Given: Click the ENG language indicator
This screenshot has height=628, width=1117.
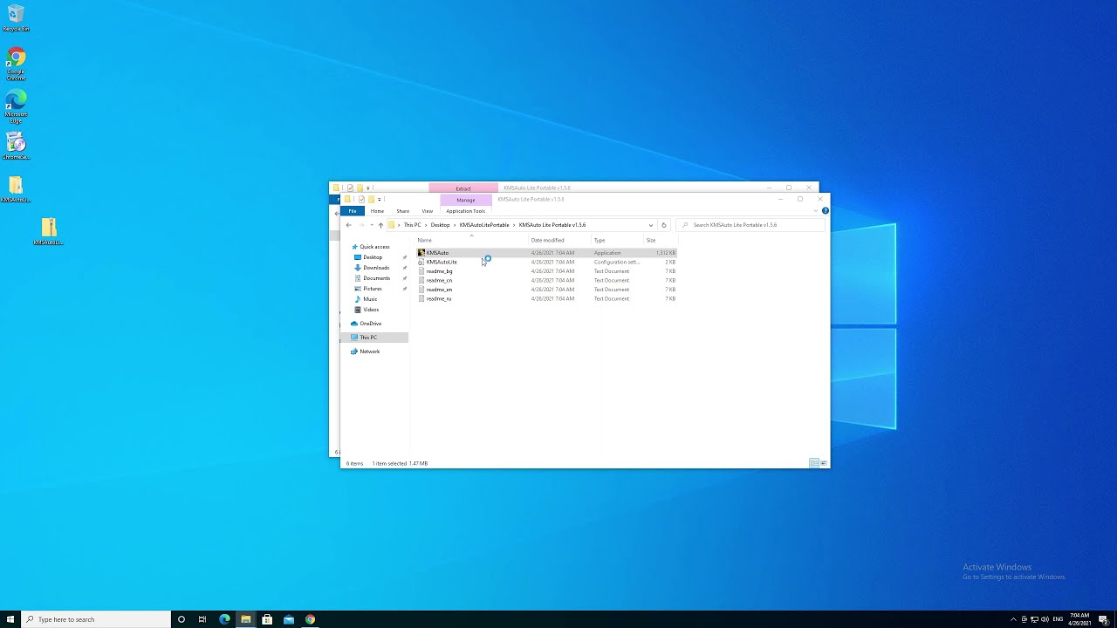Looking at the screenshot, I should pos(1059,619).
